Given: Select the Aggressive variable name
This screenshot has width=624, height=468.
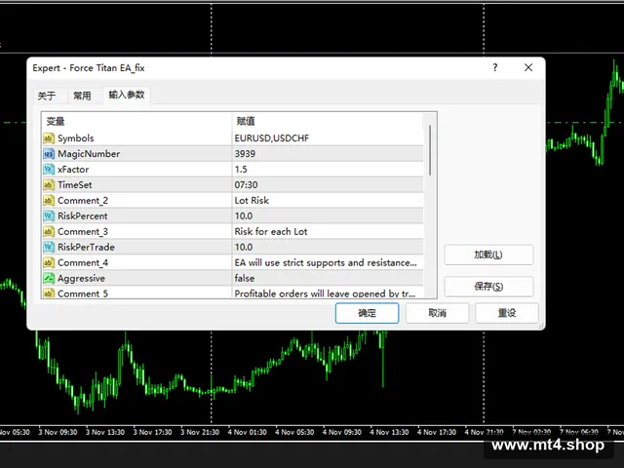Looking at the screenshot, I should tap(81, 278).
